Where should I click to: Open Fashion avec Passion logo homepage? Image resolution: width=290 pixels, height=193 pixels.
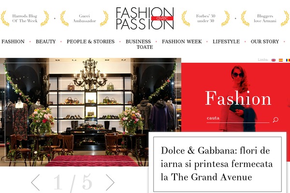point(145,18)
